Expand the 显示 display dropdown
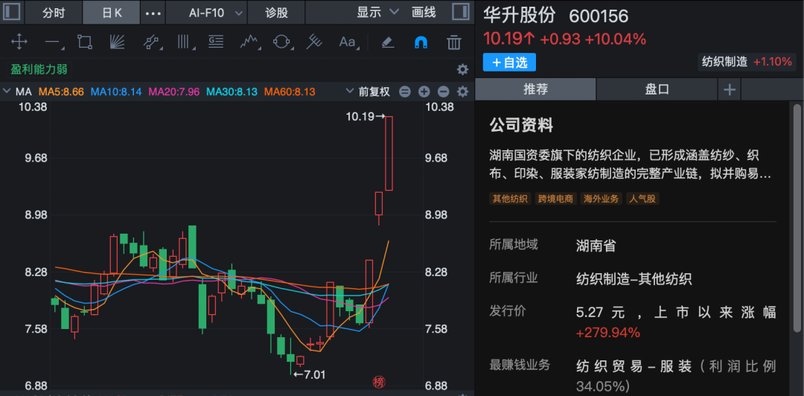The image size is (804, 396). click(377, 13)
